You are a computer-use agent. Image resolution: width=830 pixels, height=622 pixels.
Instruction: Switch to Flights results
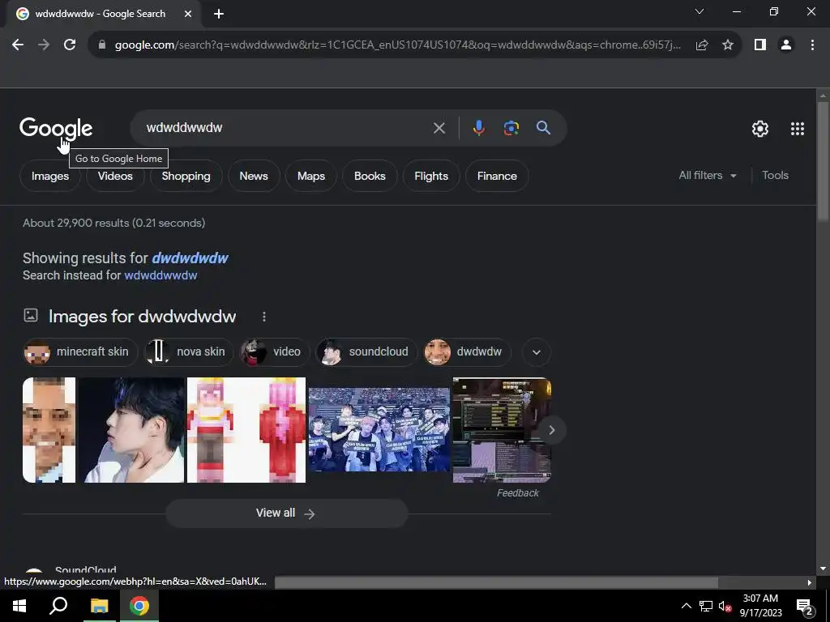(431, 176)
